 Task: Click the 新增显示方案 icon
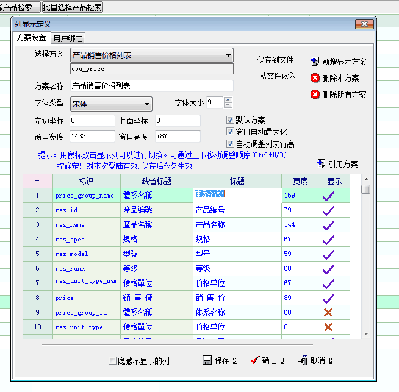pyautogui.click(x=315, y=61)
